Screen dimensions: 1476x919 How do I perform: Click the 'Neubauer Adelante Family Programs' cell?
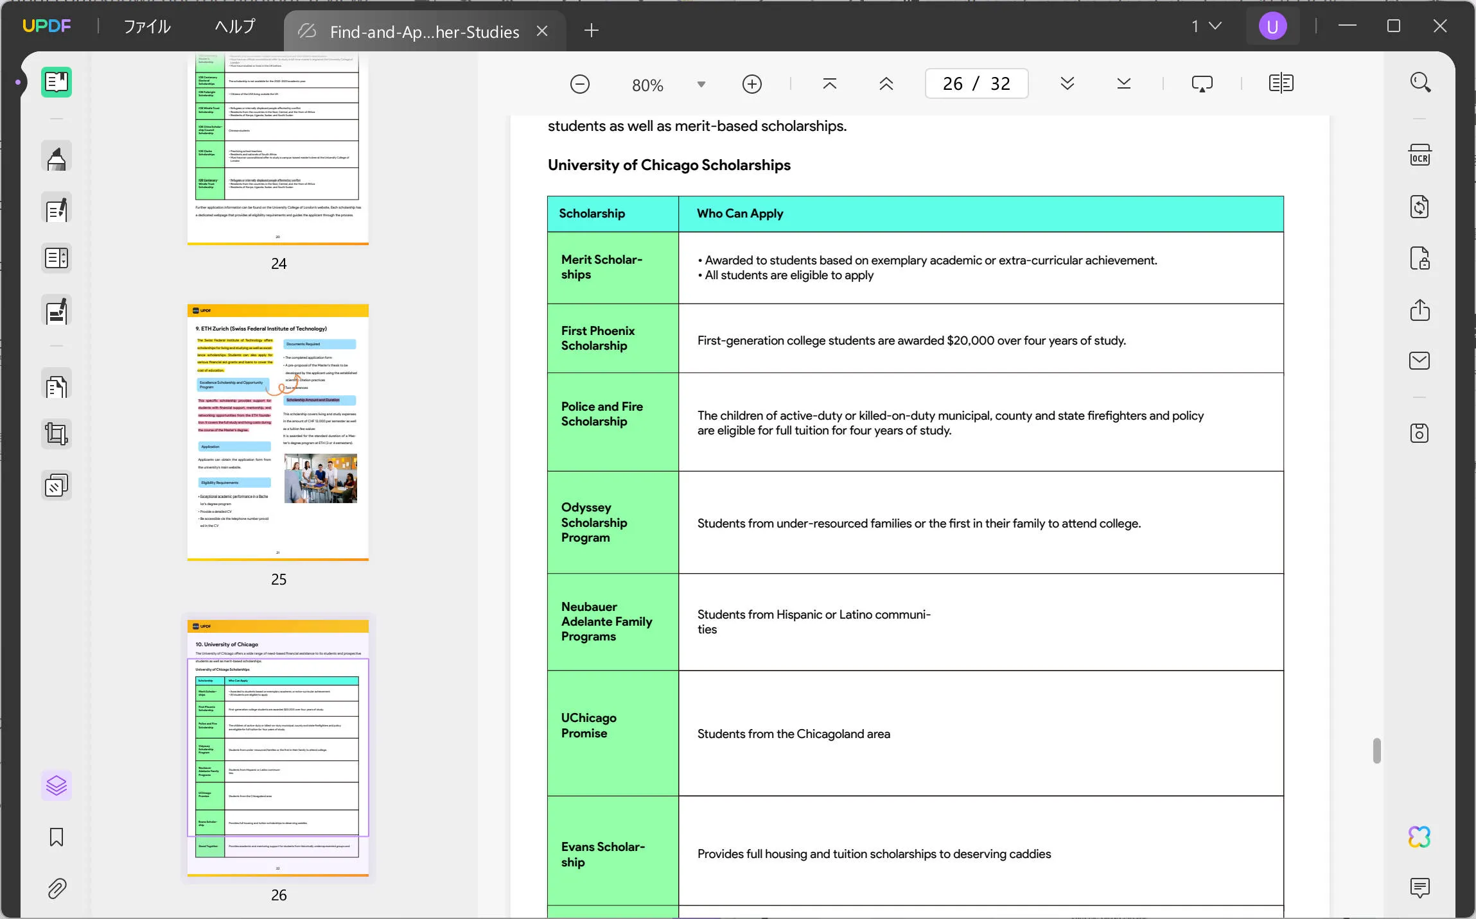[x=613, y=622]
